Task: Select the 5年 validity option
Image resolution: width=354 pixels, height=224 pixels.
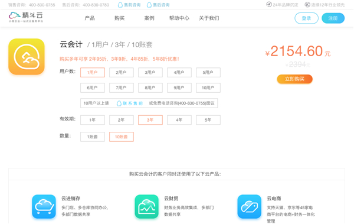Action: [208, 120]
